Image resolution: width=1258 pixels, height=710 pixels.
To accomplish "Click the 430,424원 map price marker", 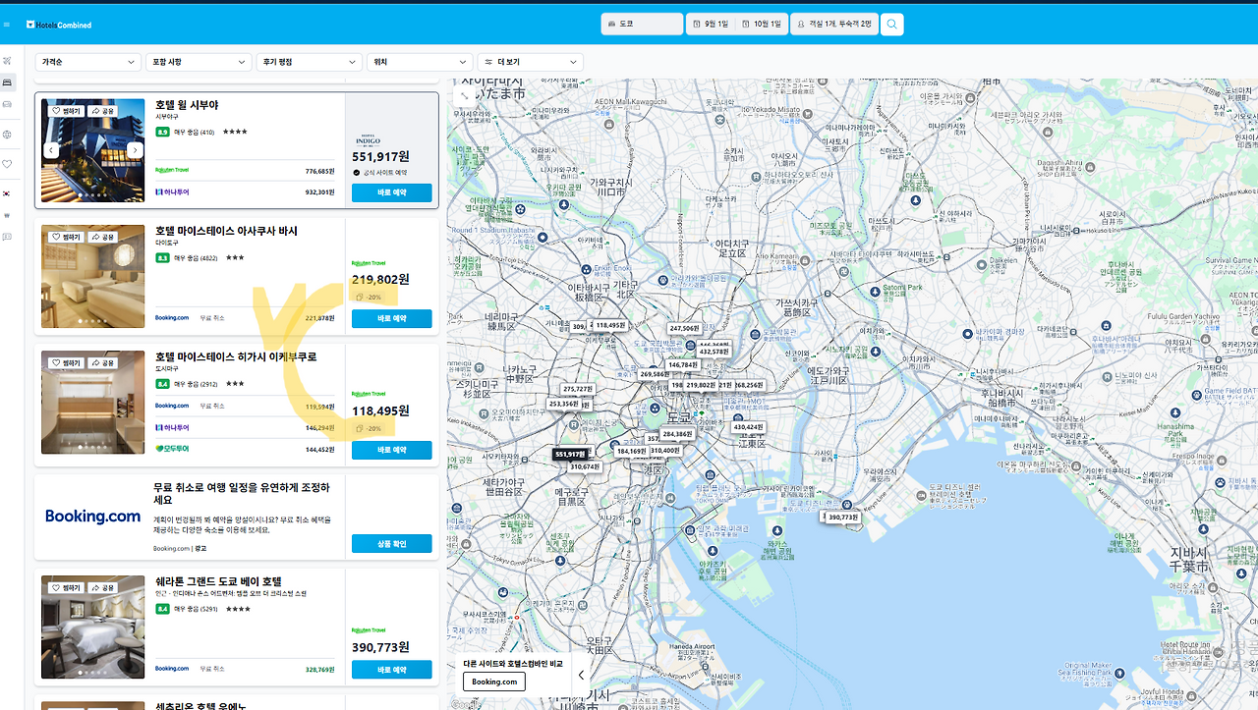I will [x=747, y=427].
